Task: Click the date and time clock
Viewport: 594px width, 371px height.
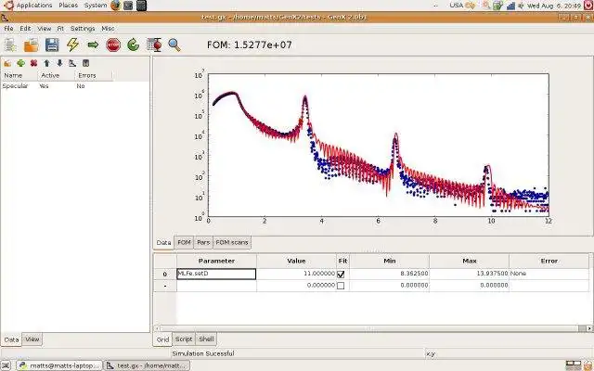Action: pos(554,6)
